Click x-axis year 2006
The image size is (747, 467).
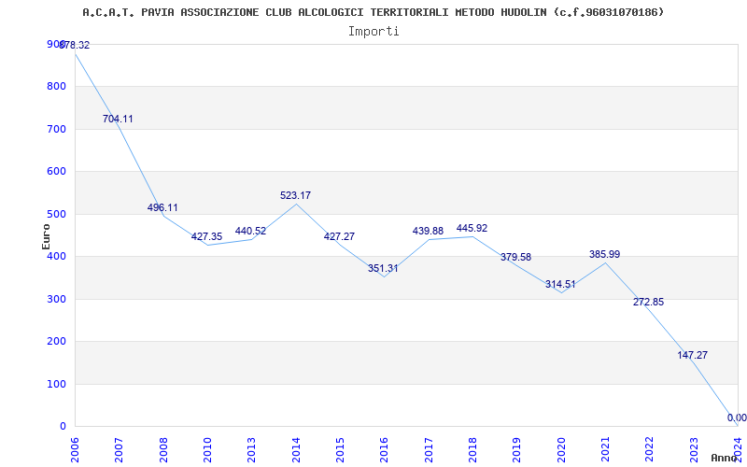75,450
